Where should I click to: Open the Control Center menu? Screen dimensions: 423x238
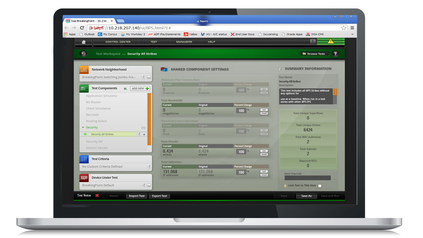118,42
